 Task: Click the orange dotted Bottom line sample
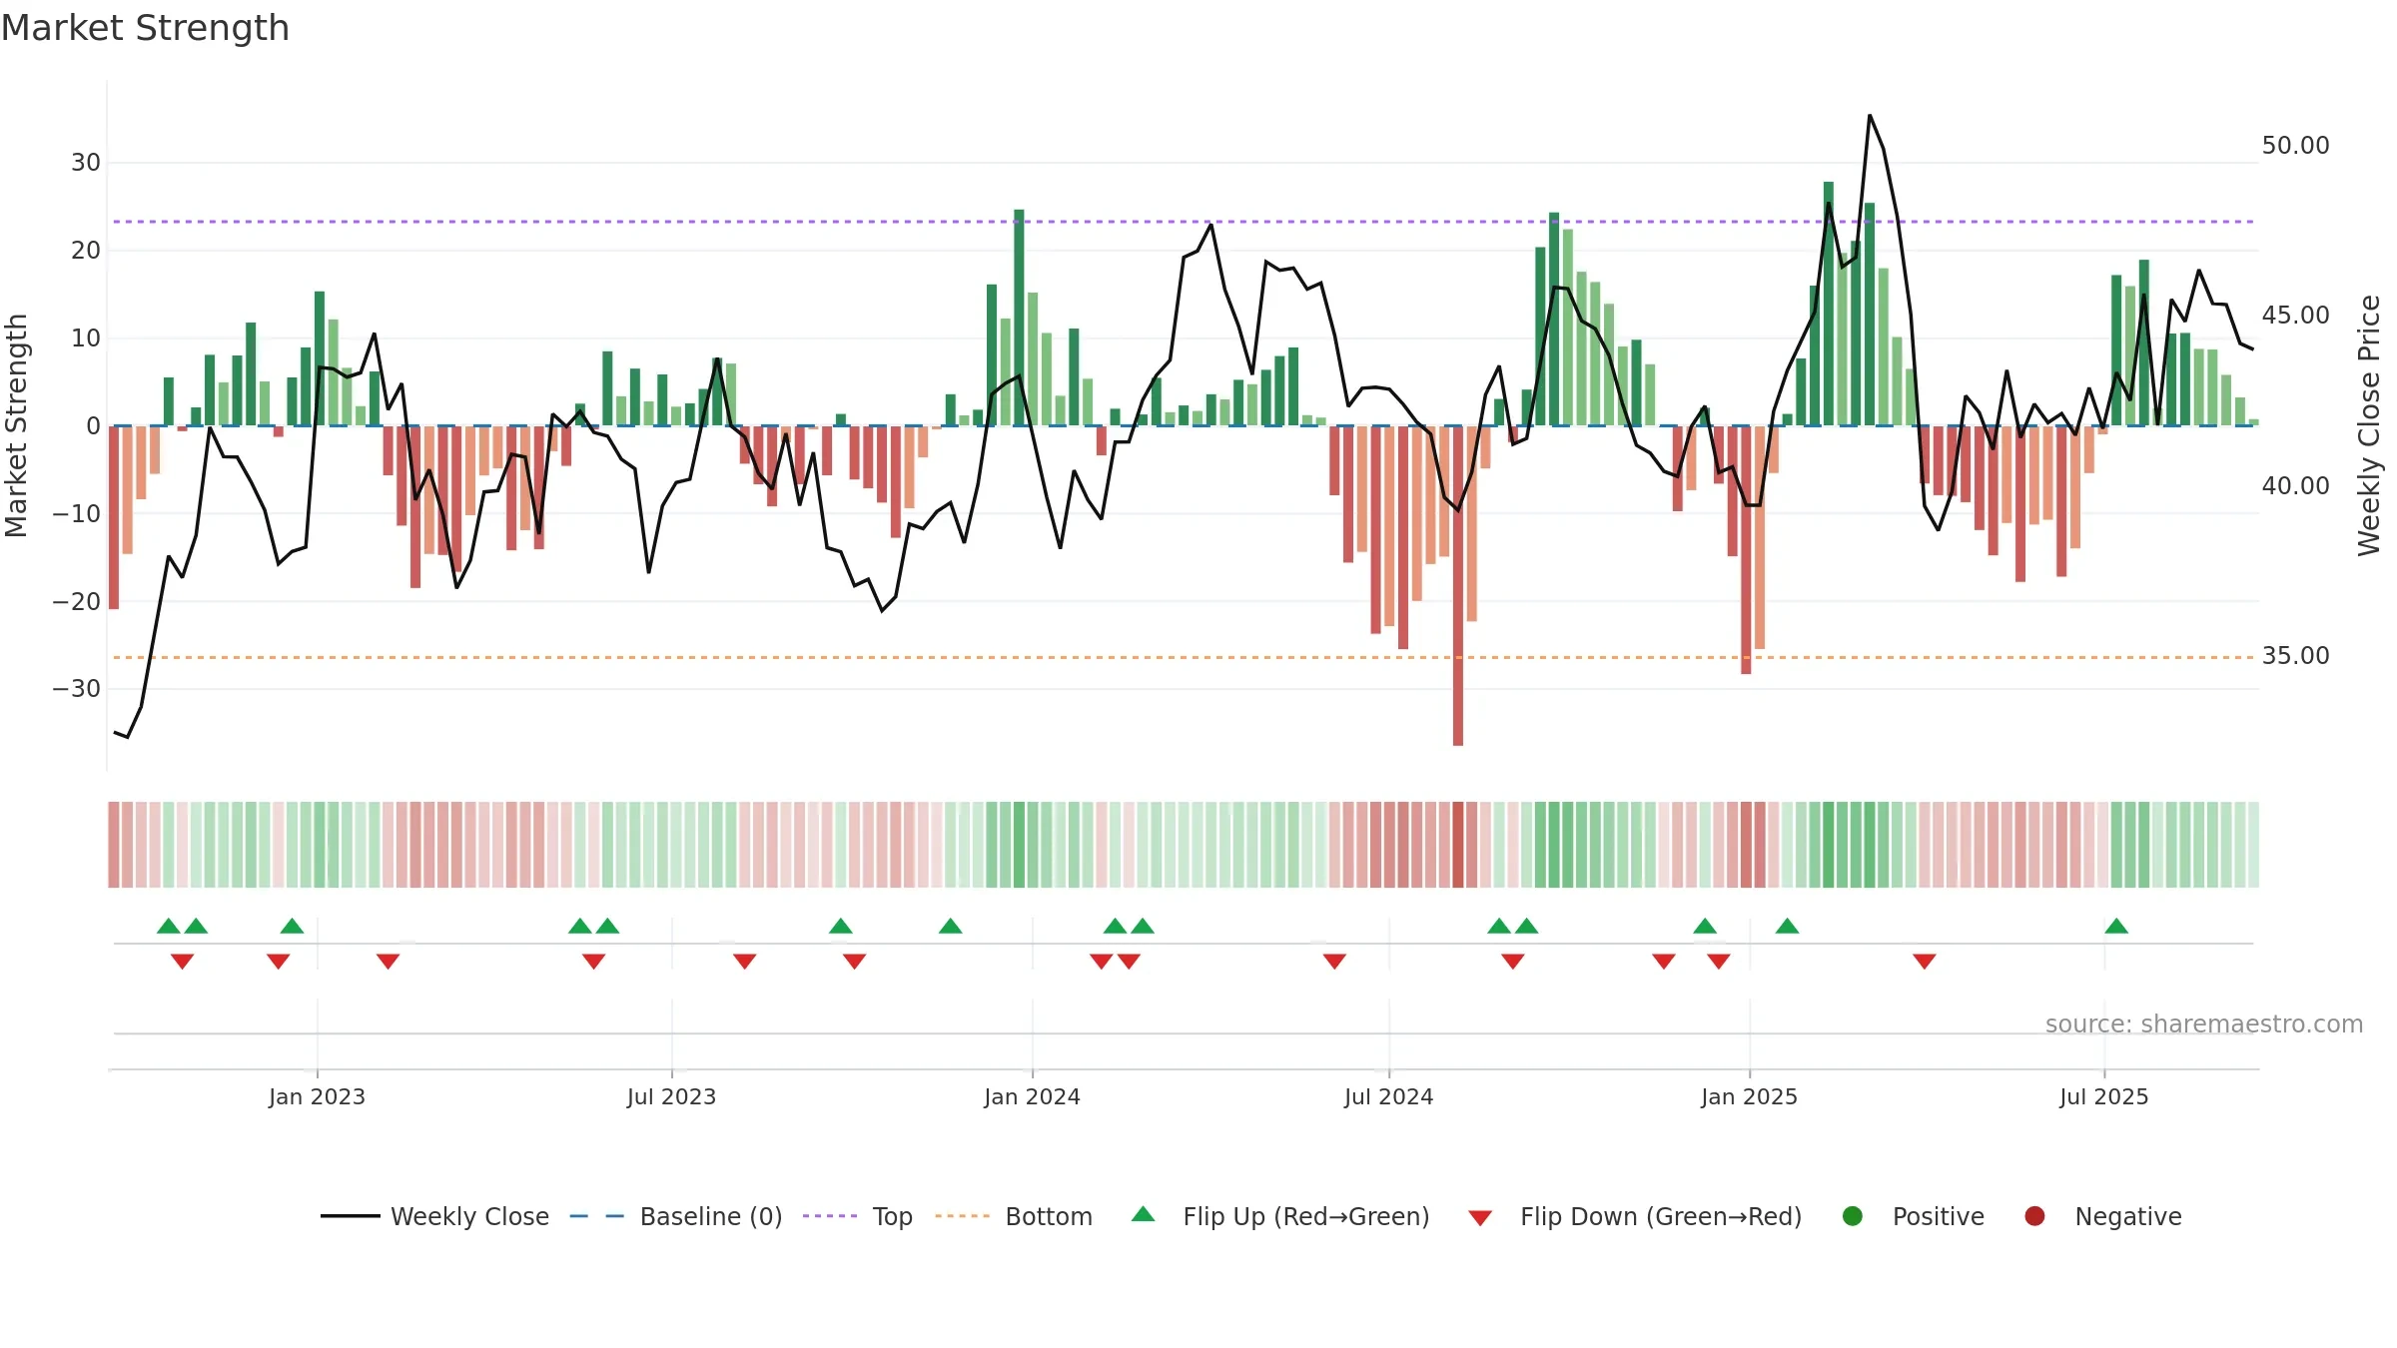963,1216
